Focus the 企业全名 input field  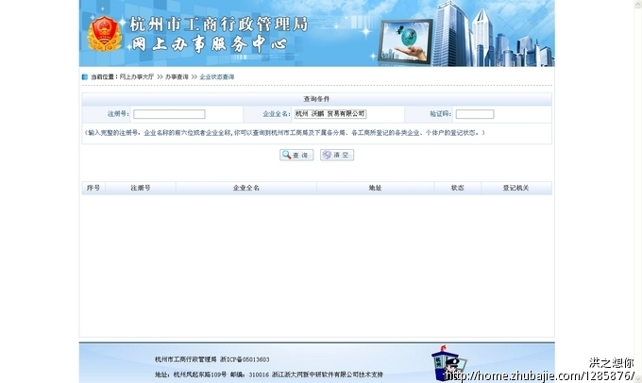330,114
